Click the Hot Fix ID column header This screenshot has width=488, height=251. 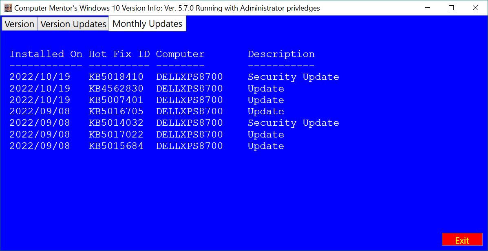[x=119, y=54]
